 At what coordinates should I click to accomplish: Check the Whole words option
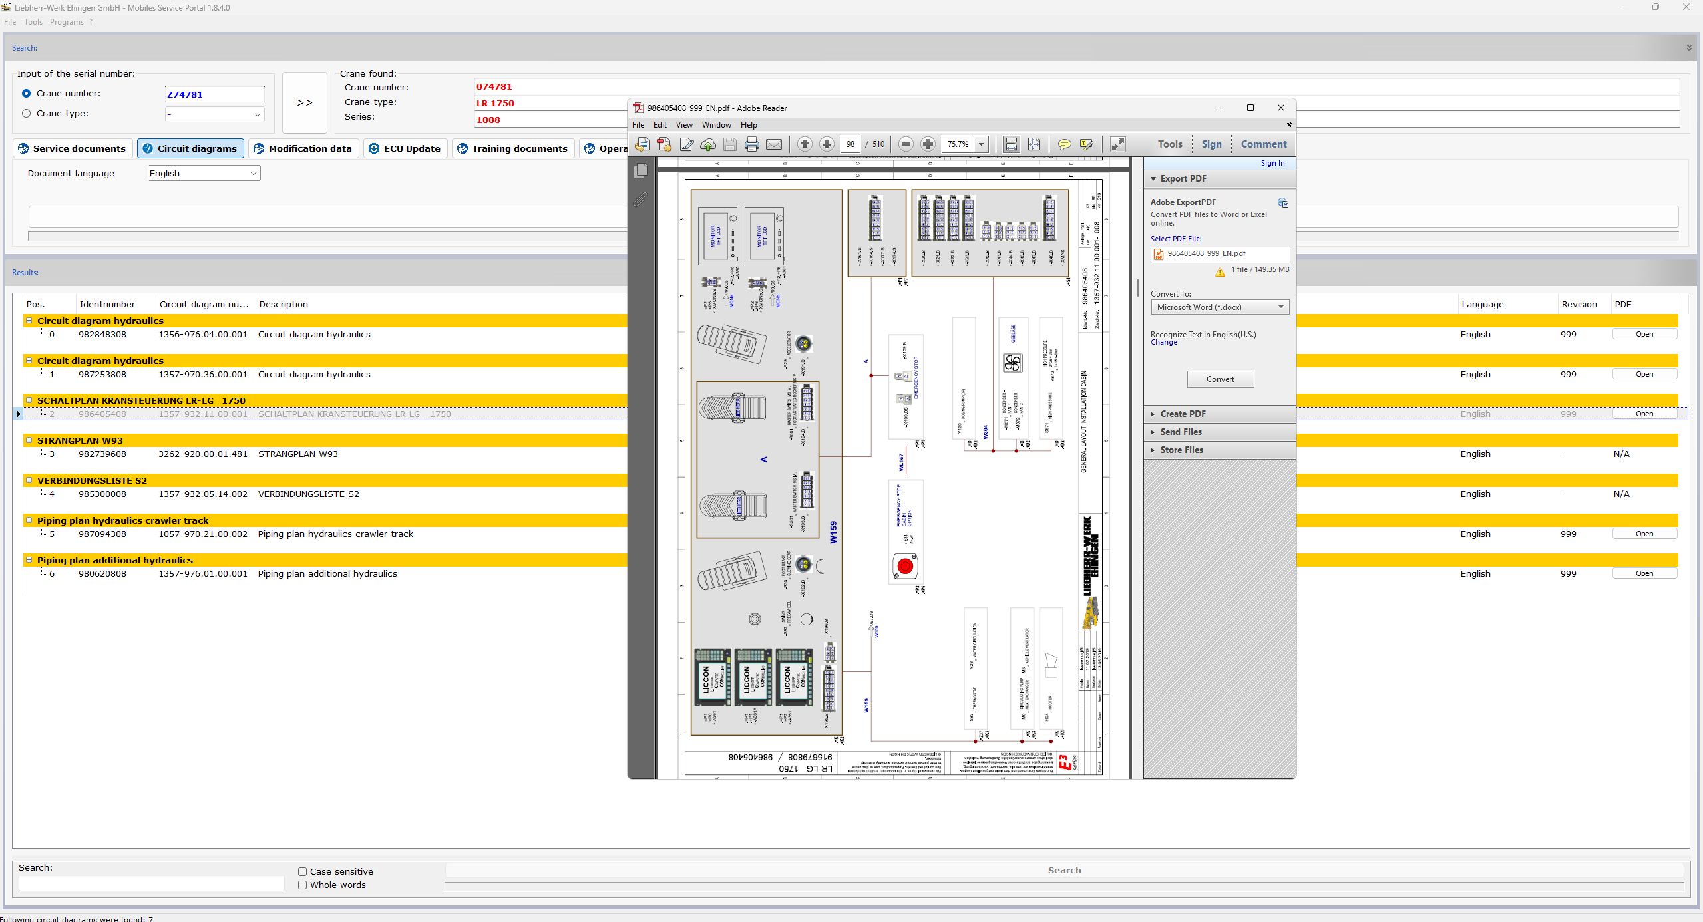[x=301, y=885]
